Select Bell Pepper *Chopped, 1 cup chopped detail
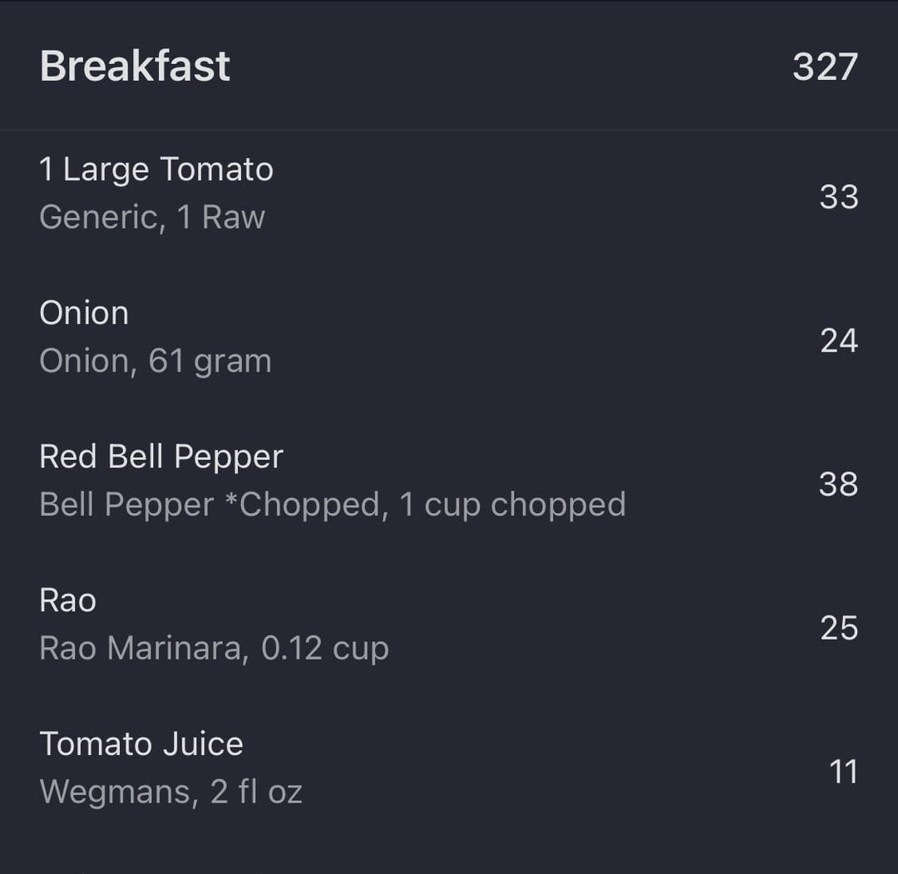 tap(332, 505)
